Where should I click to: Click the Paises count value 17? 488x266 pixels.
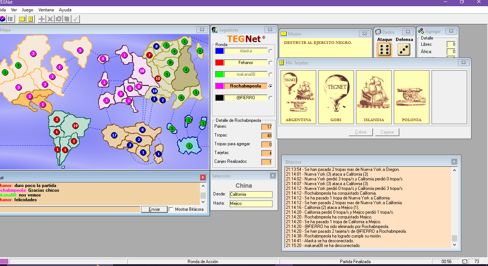(x=267, y=127)
